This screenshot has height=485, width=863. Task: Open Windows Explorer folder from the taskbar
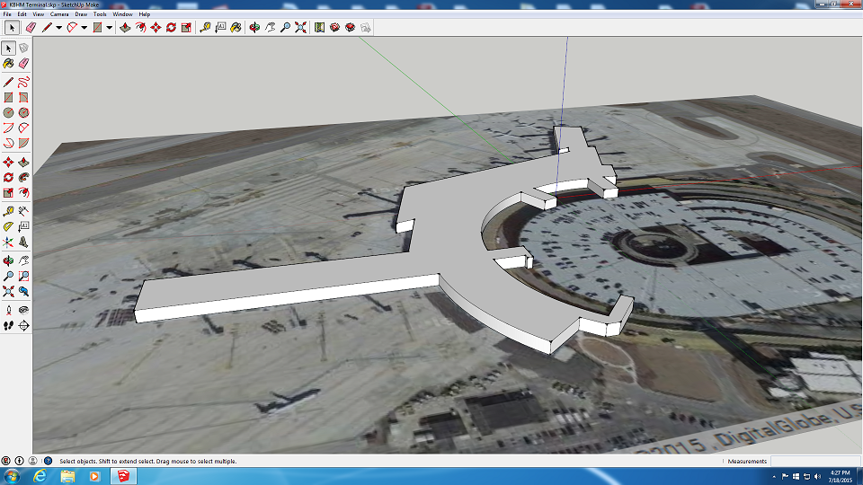67,476
